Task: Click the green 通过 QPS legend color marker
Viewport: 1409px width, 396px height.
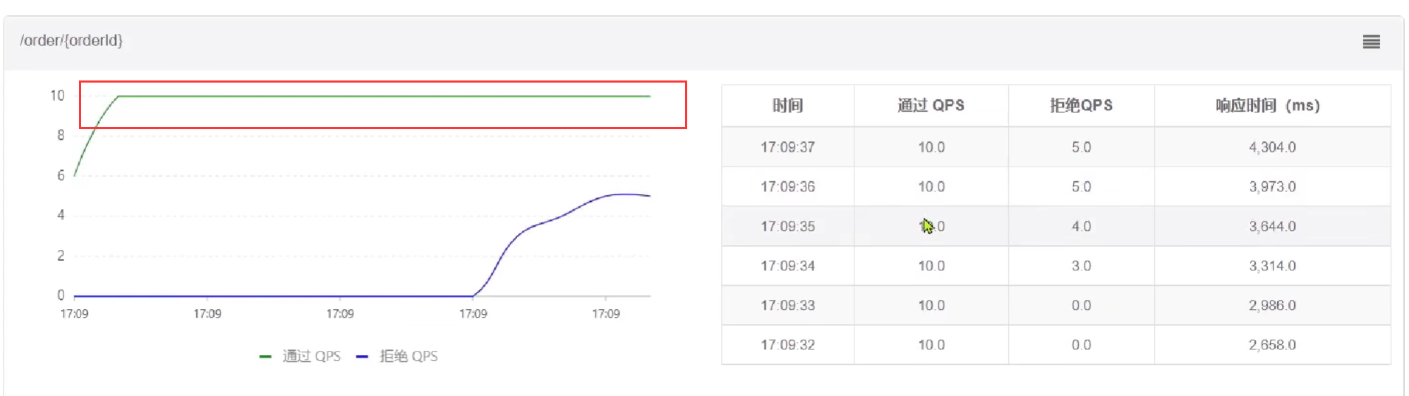Action: tap(265, 357)
